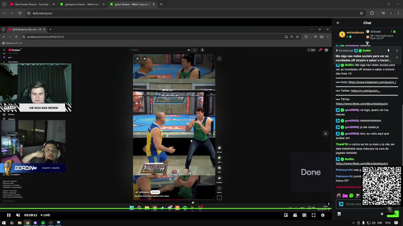403x226 pixels.
Task: Show hidden system tray icons
Action: pos(353,223)
